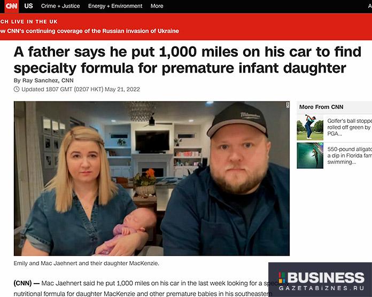Image resolution: width=372 pixels, height=297 pixels.
Task: Open the Golfer's ball story link
Action: pos(349,127)
